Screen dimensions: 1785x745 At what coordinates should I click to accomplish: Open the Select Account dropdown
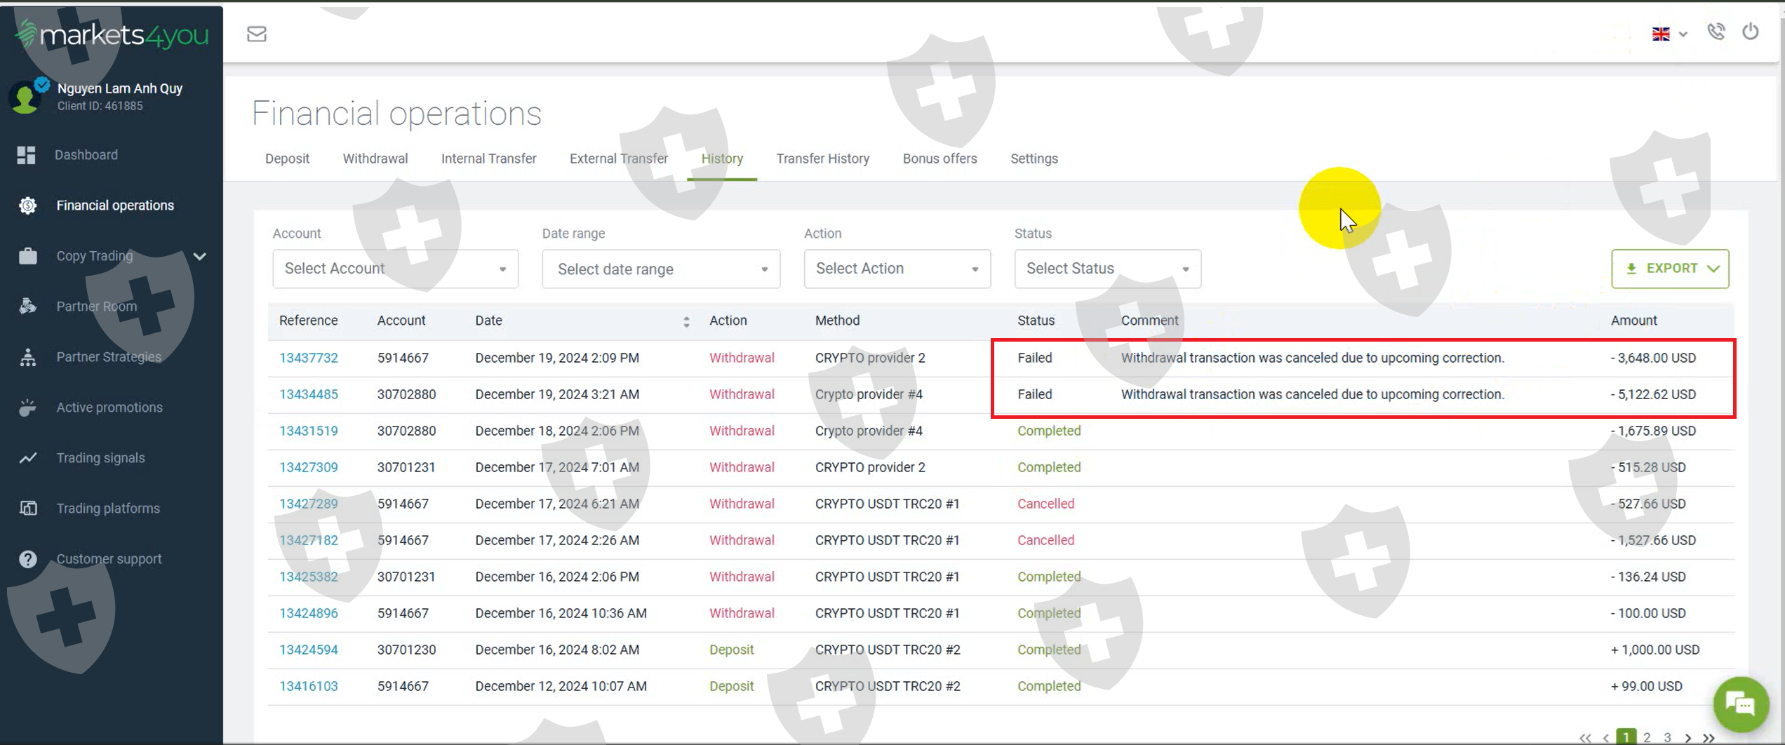pos(396,269)
